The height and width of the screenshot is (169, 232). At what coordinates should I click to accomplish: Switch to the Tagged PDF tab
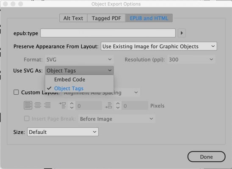point(106,18)
